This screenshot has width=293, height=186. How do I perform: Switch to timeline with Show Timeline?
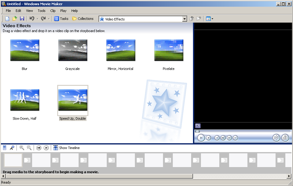[66, 148]
